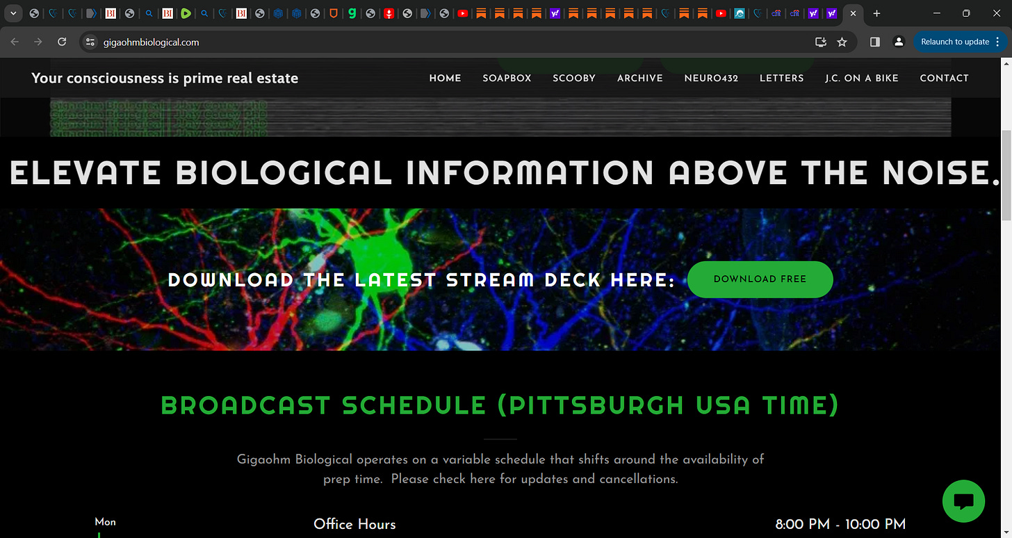Screen dimensions: 1012x538
Task: Click the BROADCAST SCHEDULE heading
Action: point(500,405)
